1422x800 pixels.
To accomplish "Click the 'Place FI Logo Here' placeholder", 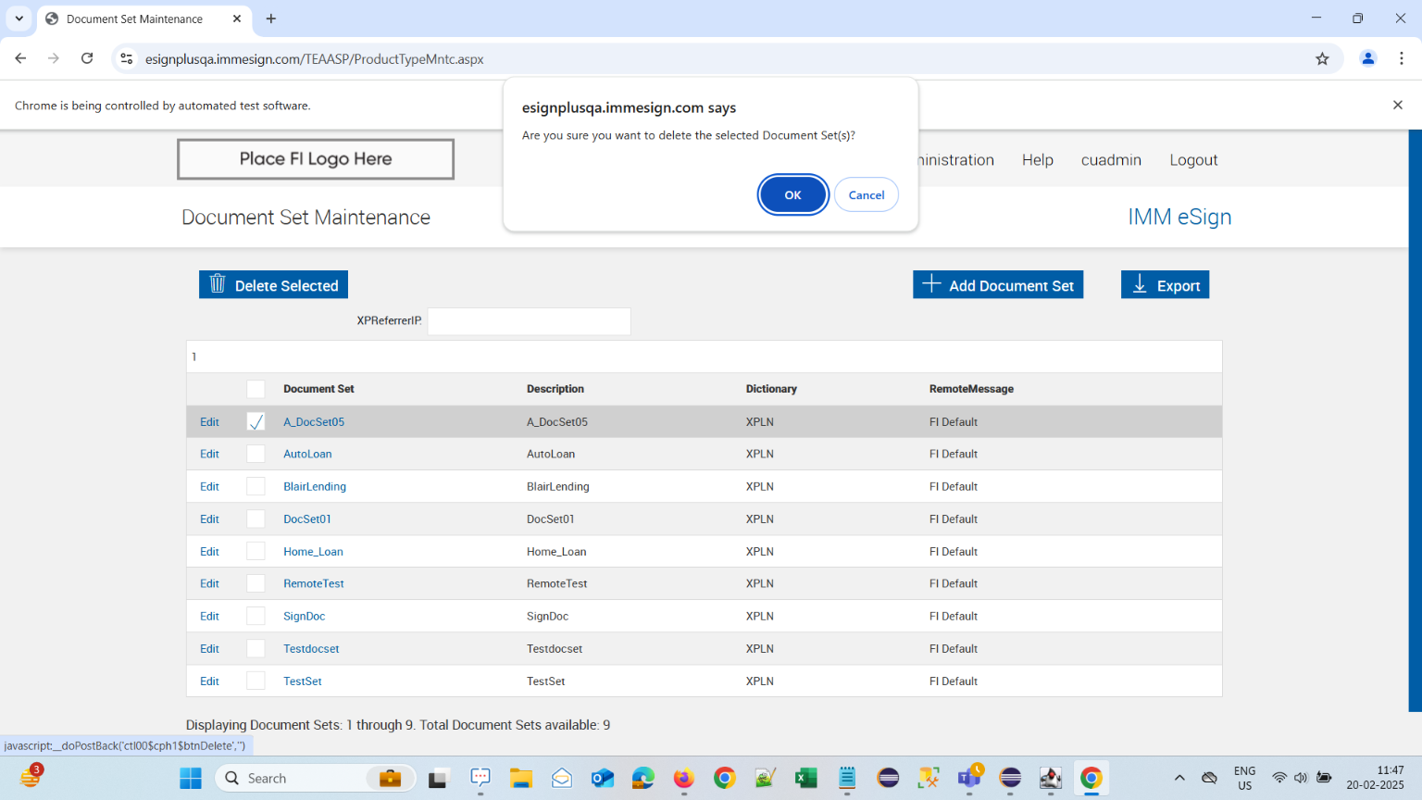I will click(316, 159).
